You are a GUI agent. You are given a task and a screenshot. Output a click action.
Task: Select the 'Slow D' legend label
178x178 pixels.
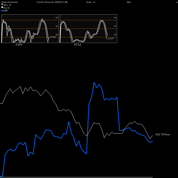pos(7,5)
